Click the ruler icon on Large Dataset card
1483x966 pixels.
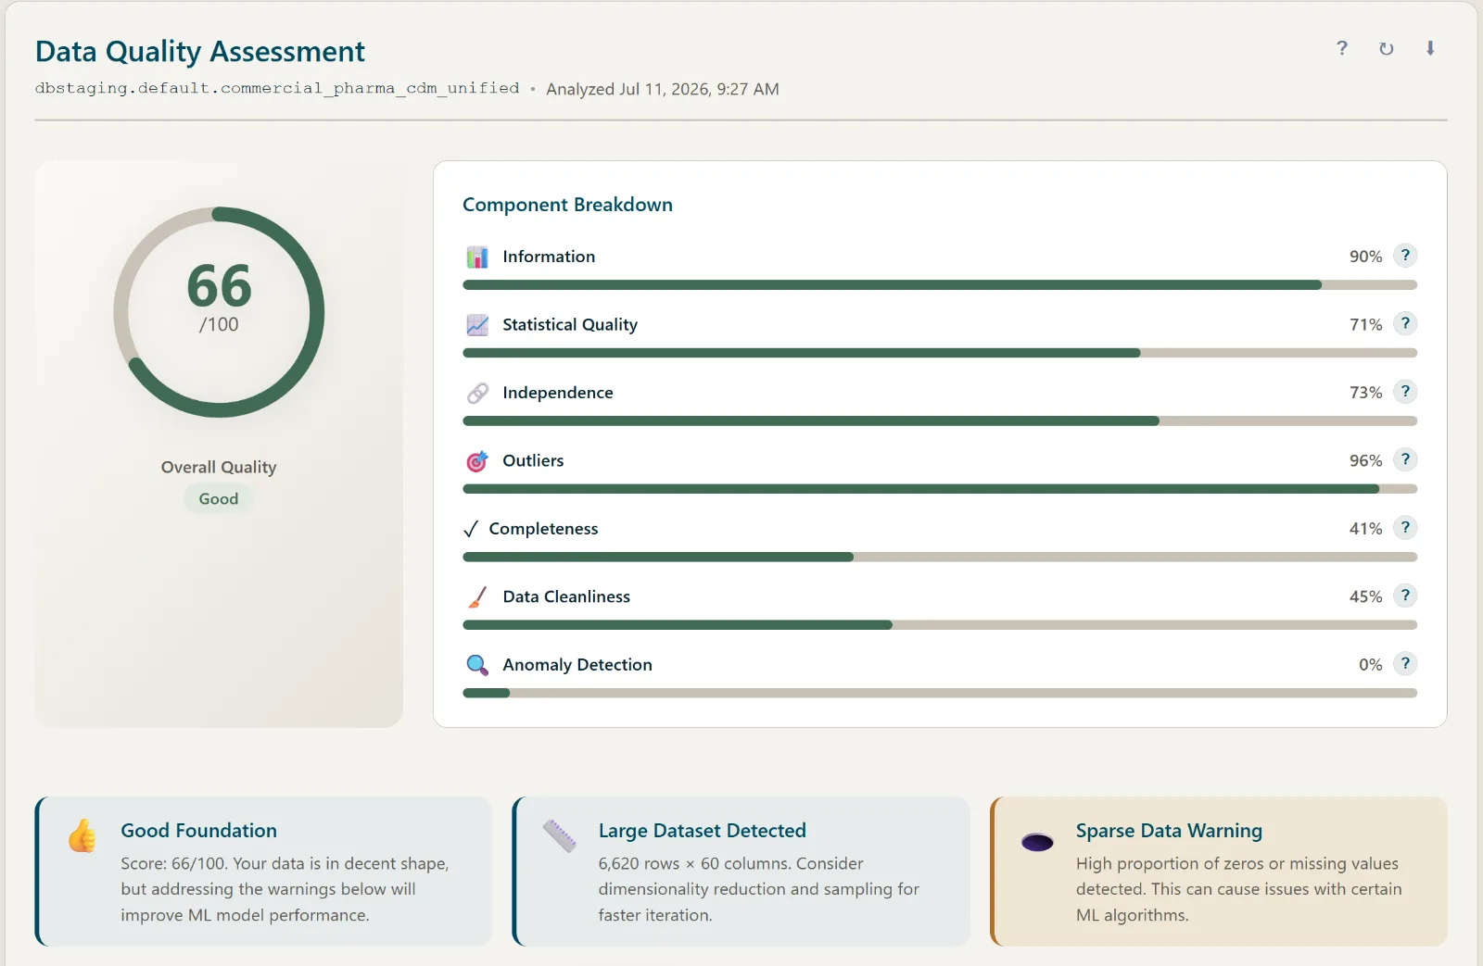(x=560, y=835)
